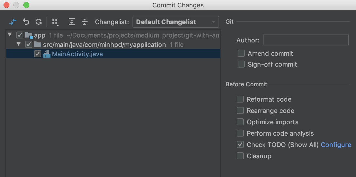This screenshot has height=177, width=356.
Task: Enable the Amend commit checkbox
Action: [x=241, y=53]
